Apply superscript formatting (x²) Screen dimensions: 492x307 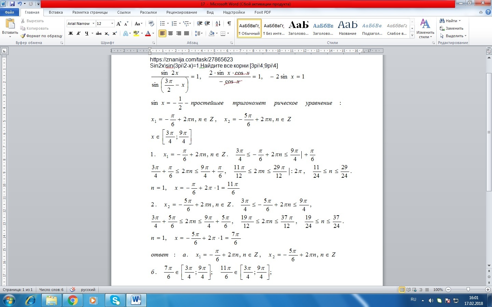click(x=115, y=33)
